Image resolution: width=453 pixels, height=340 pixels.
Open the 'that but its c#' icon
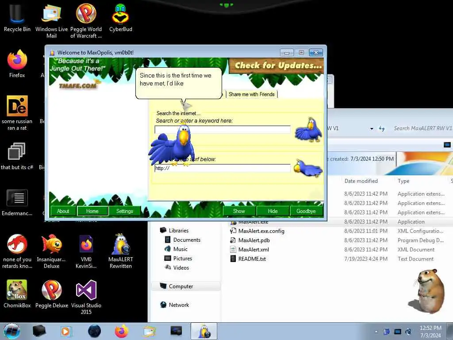[17, 156]
